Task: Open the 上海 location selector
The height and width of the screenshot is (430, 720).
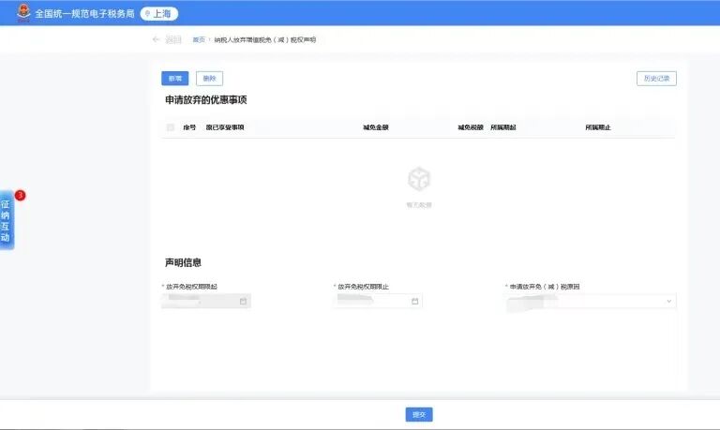Action: [158, 14]
